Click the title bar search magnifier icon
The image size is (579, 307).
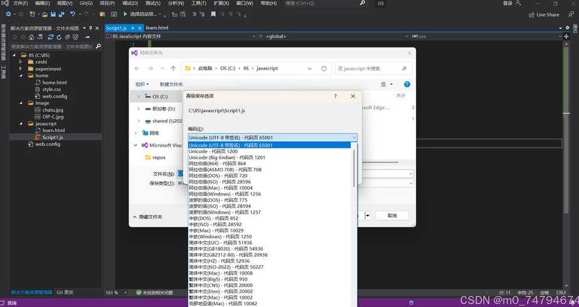362,3
